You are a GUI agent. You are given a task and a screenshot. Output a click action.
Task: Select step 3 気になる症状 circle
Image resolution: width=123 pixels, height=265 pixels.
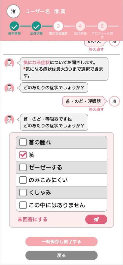58,26
